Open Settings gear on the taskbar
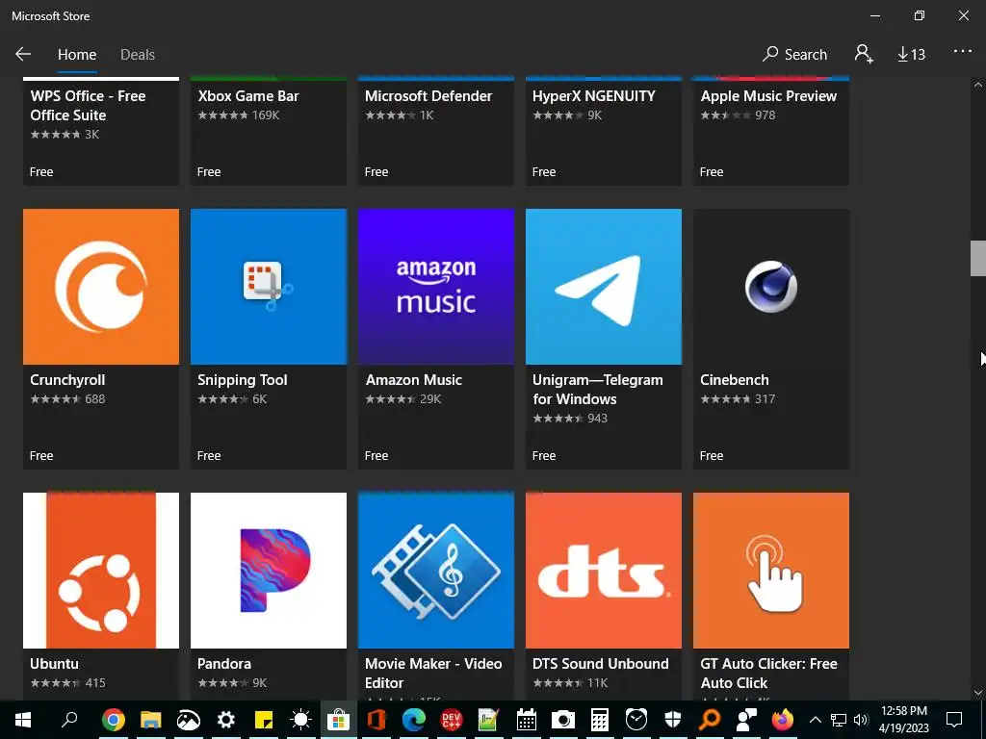Image resolution: width=986 pixels, height=739 pixels. 225,720
